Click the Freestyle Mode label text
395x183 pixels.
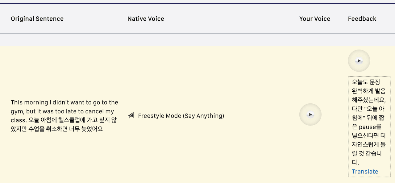(181, 116)
